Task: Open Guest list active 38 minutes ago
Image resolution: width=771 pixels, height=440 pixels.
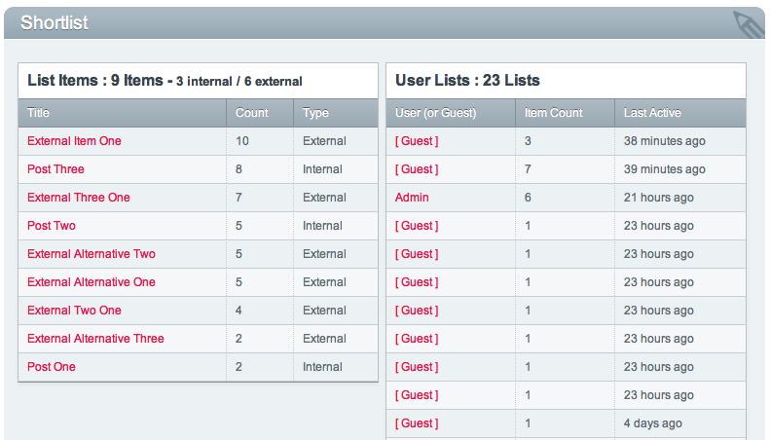Action: click(x=417, y=141)
